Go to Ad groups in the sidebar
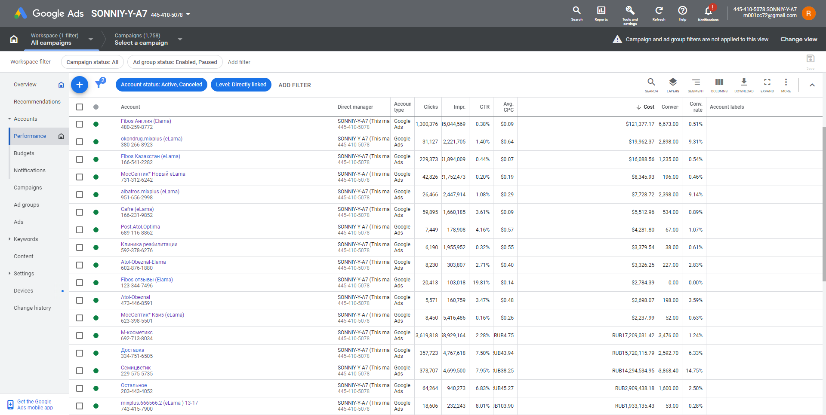Image resolution: width=826 pixels, height=415 pixels. tap(26, 205)
